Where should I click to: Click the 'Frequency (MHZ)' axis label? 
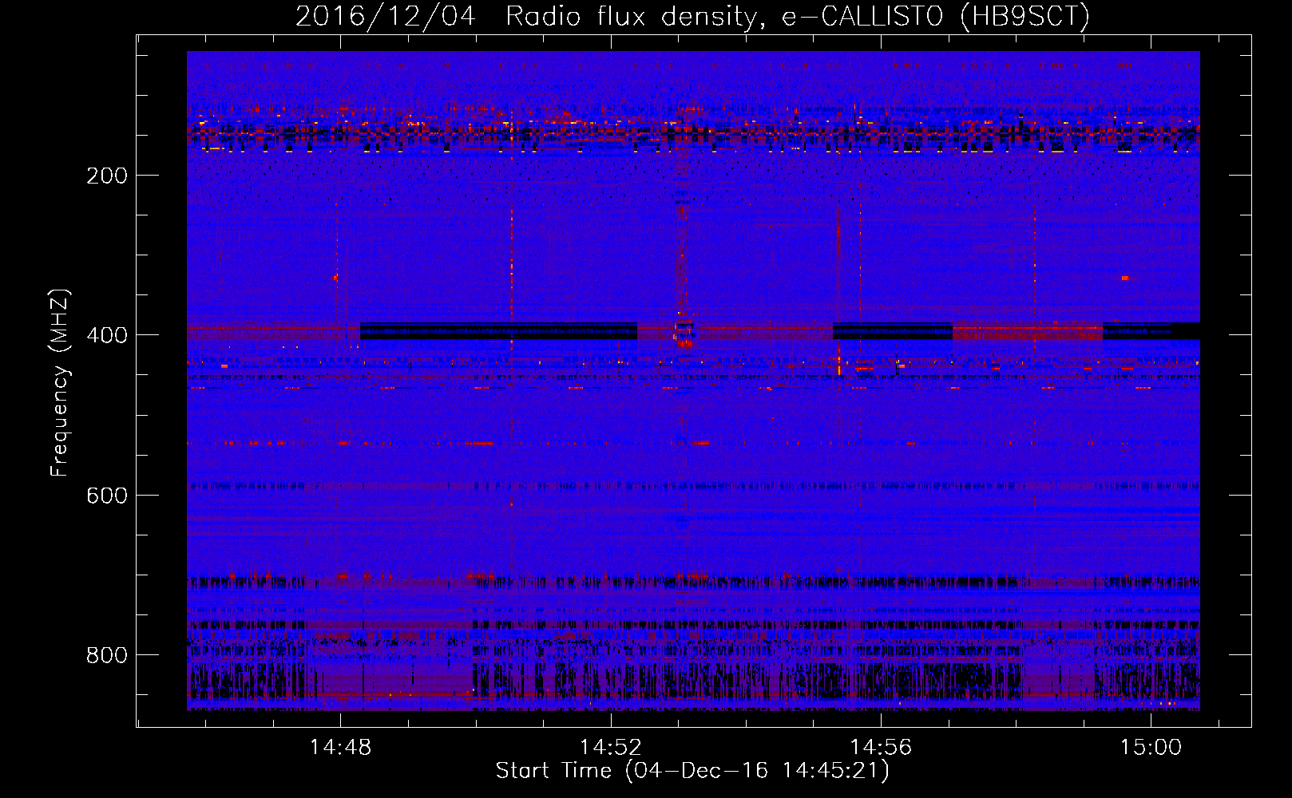click(60, 382)
